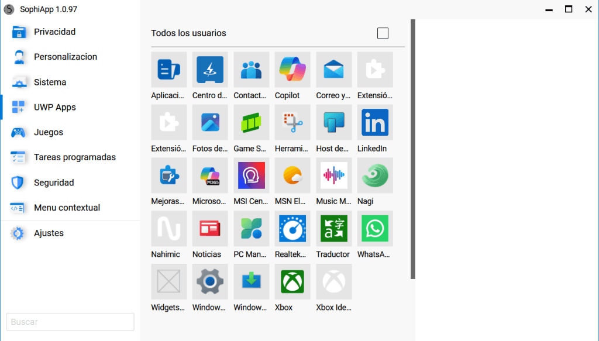Screen dimensions: 599x341
Task: Choose the Fotos app icon
Action: [210, 123]
